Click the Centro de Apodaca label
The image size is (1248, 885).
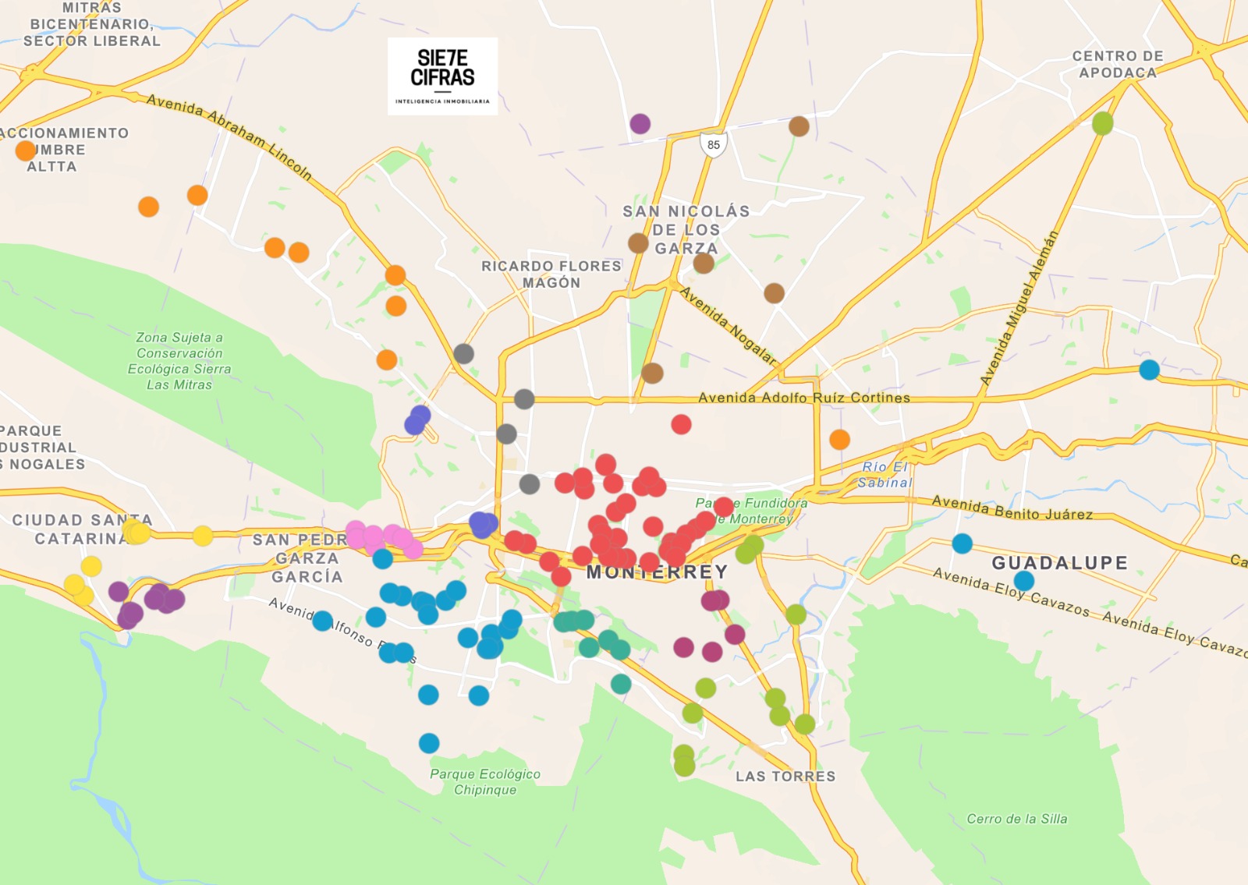coord(1118,64)
